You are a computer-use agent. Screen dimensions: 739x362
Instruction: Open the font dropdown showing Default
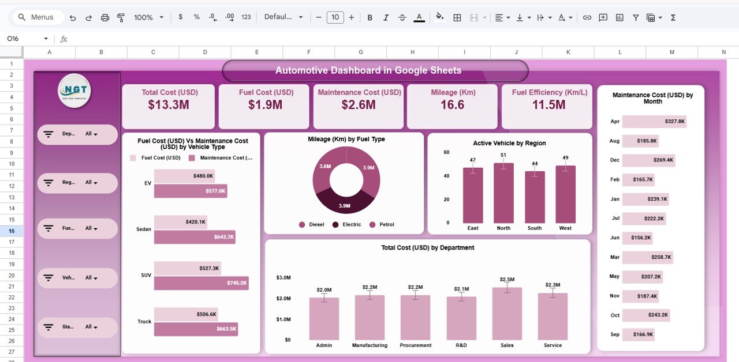pyautogui.click(x=283, y=17)
